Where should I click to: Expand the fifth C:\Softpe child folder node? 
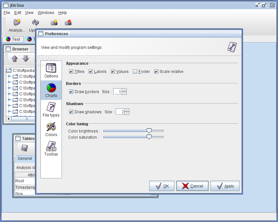9,100
